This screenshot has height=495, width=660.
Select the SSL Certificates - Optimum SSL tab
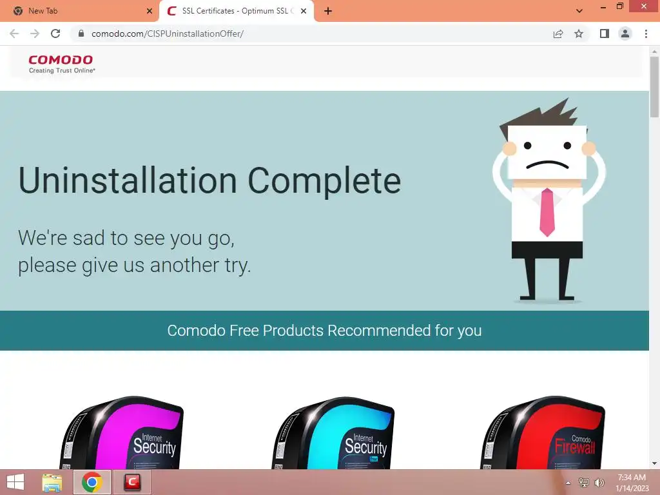(237, 11)
